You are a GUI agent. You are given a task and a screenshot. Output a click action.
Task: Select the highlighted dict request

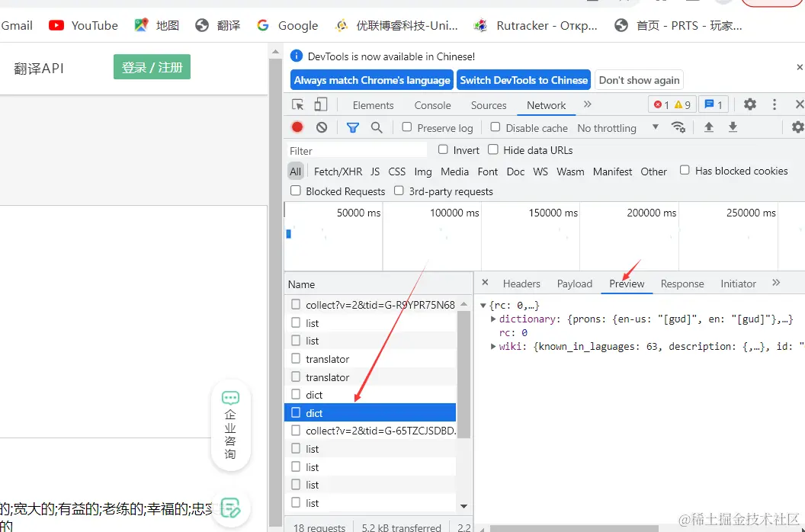[370, 412]
